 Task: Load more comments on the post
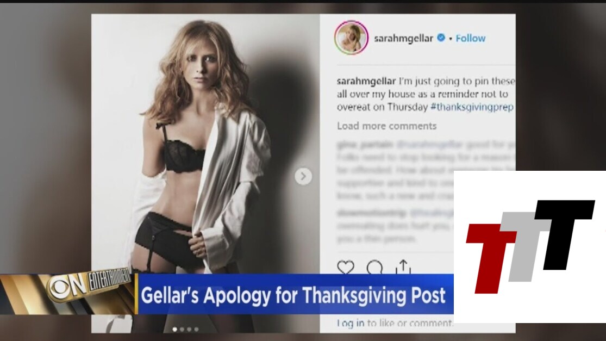click(386, 126)
